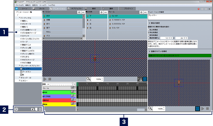Screen dimensions: 213x126
Task: Collapse the 原点の設定 section
Action: [150, 23]
